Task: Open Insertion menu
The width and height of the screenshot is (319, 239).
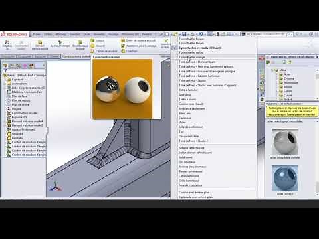Action: (74, 34)
